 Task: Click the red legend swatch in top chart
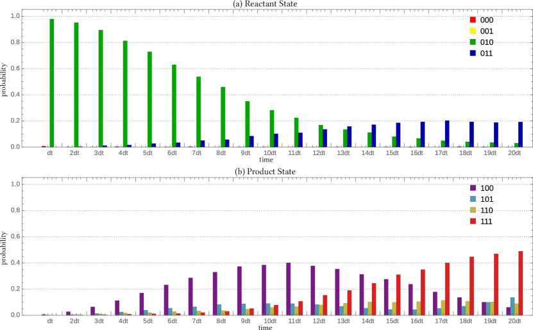[473, 20]
